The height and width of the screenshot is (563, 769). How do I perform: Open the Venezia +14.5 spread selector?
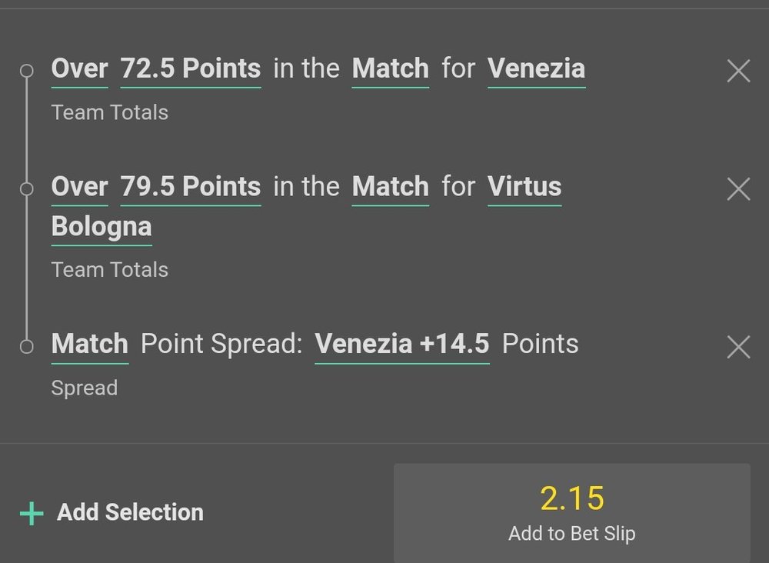tap(401, 344)
